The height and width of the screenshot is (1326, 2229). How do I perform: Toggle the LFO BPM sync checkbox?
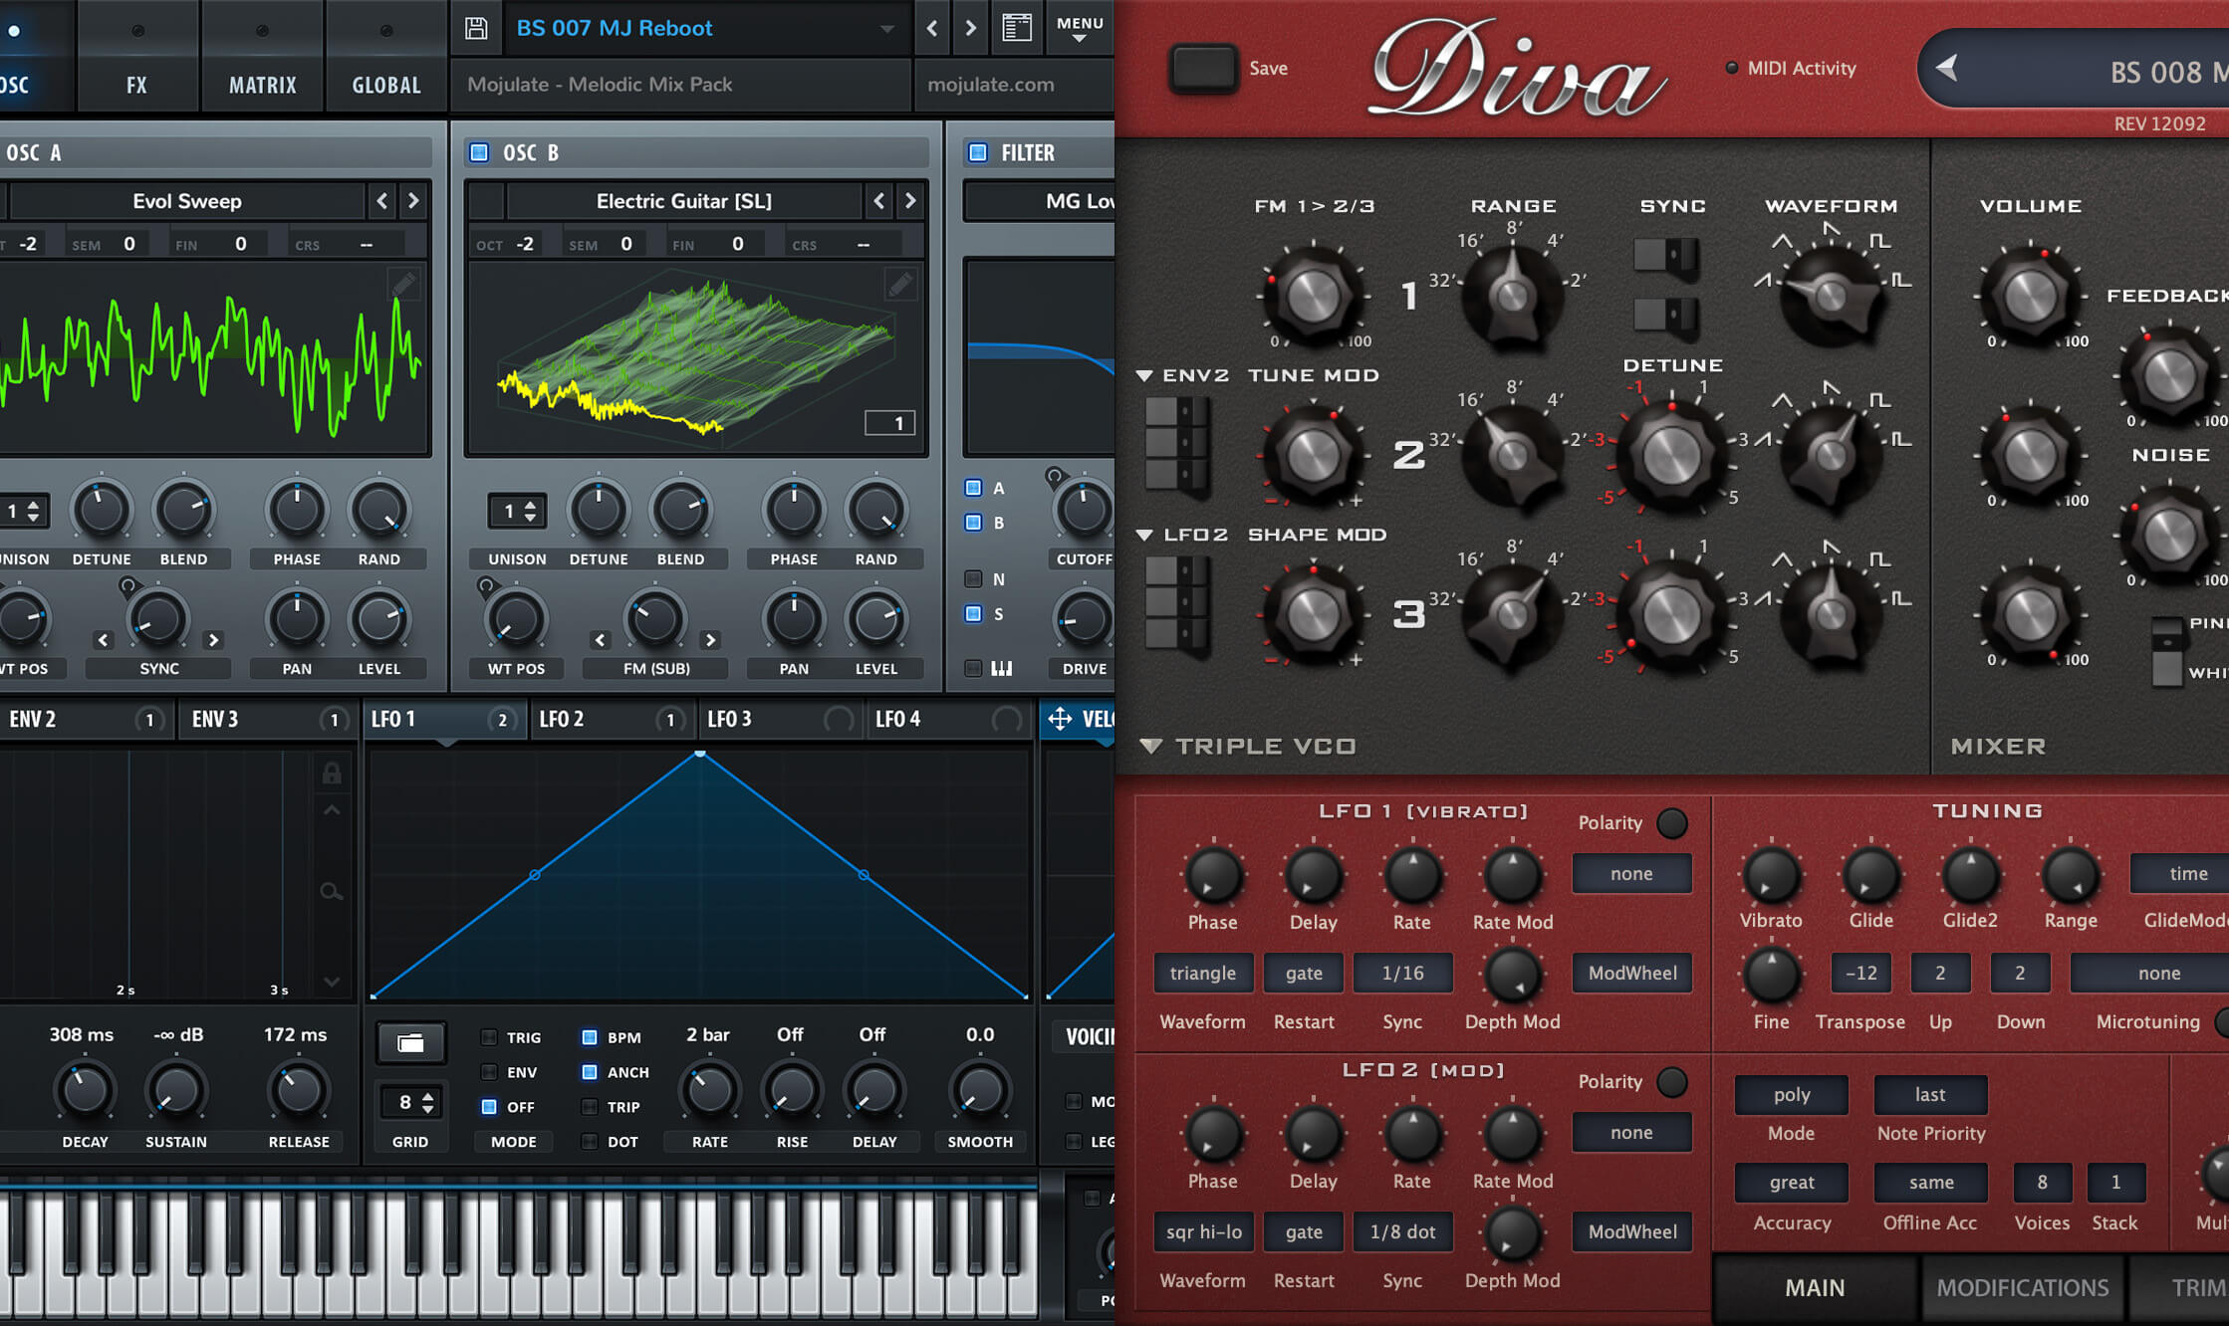click(590, 1037)
